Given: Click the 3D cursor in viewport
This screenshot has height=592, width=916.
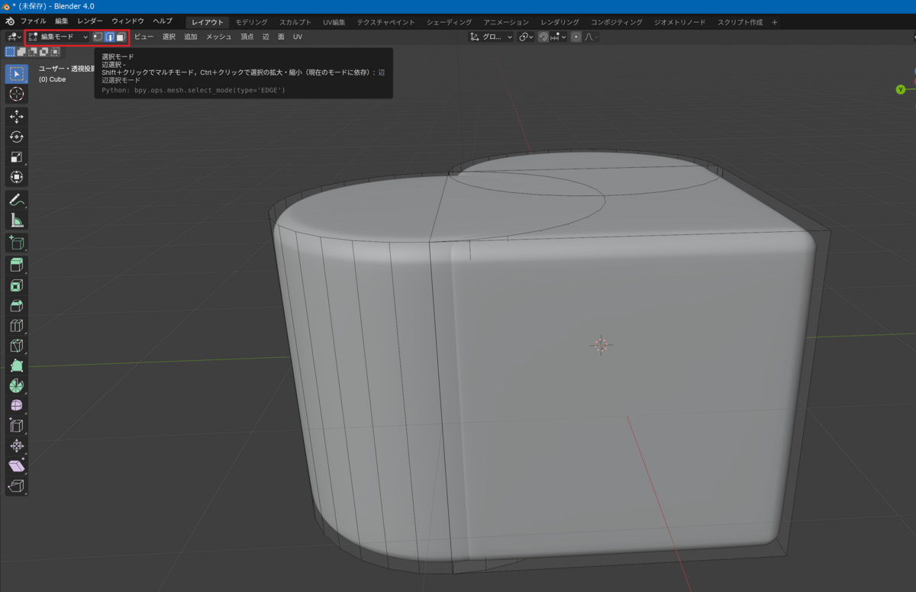Looking at the screenshot, I should point(601,345).
